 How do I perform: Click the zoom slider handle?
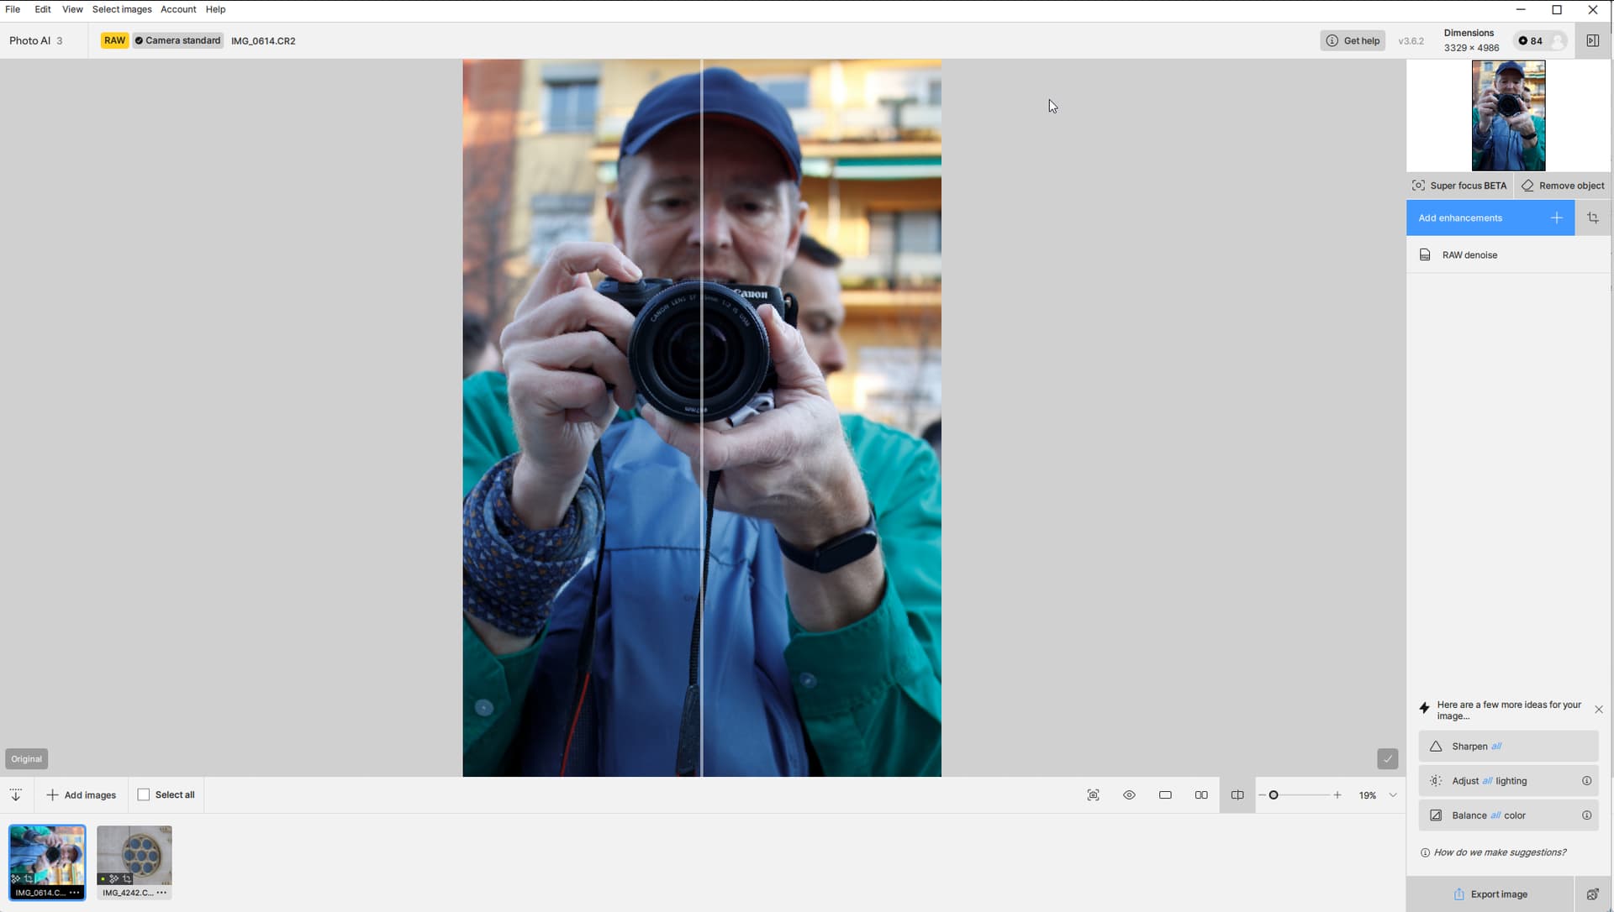click(1274, 795)
